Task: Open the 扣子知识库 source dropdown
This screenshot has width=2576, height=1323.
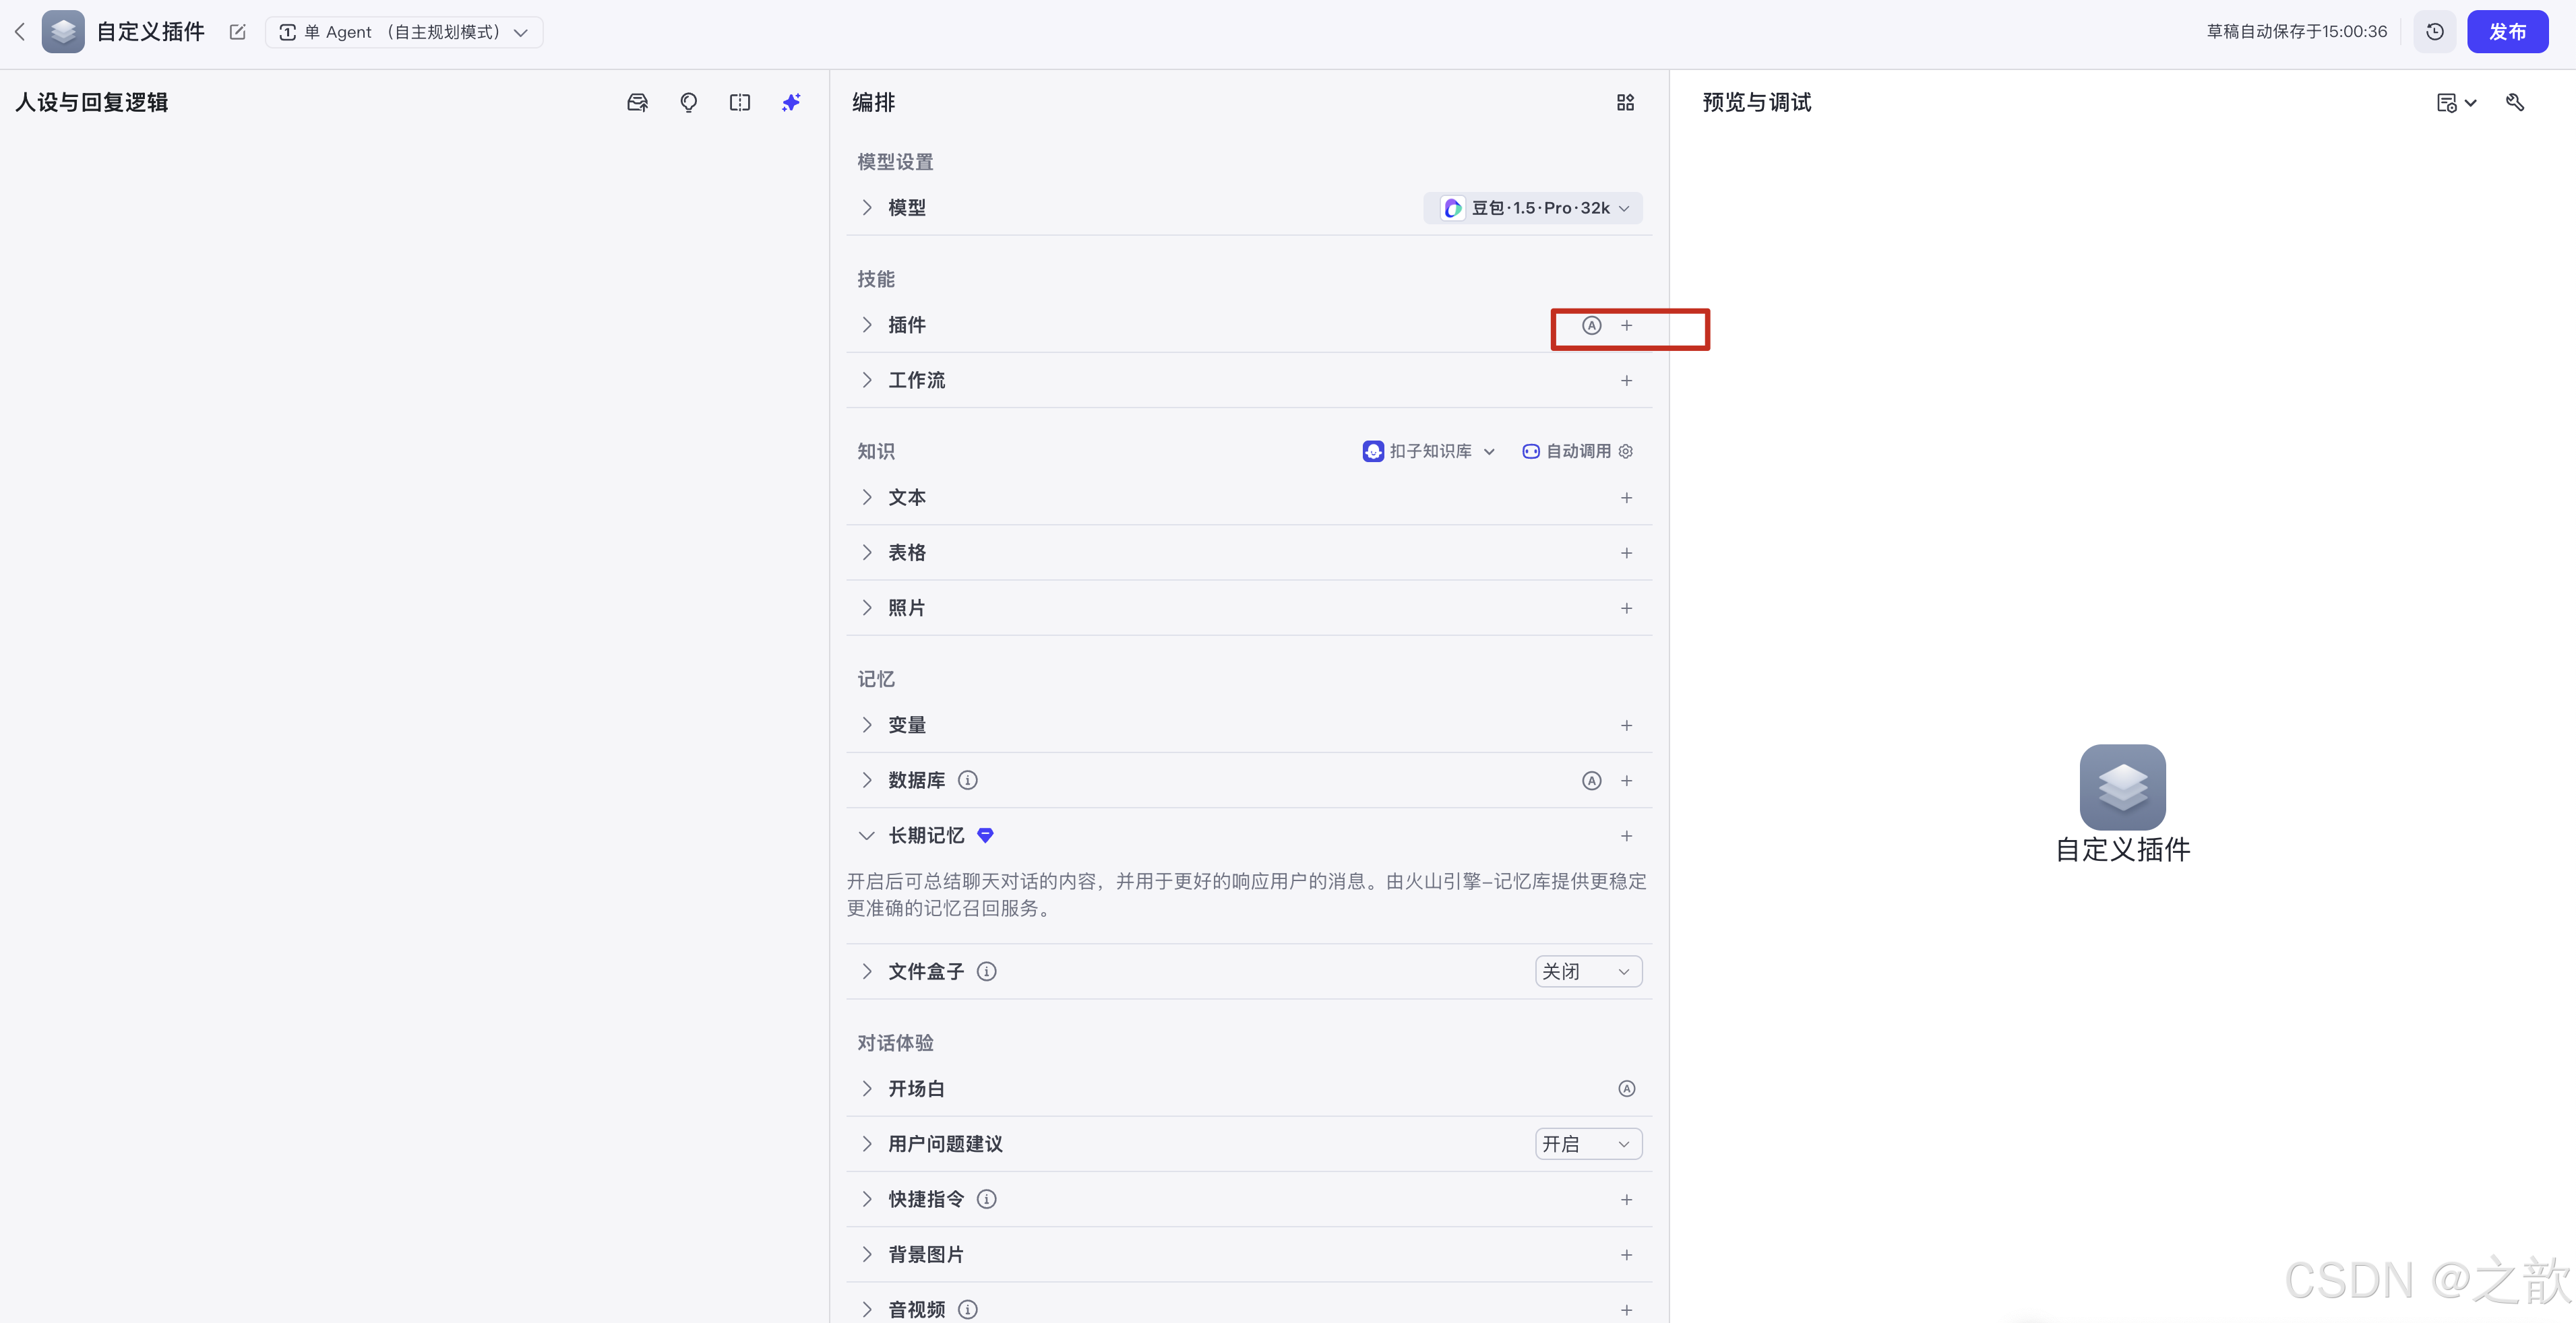Action: [x=1429, y=451]
